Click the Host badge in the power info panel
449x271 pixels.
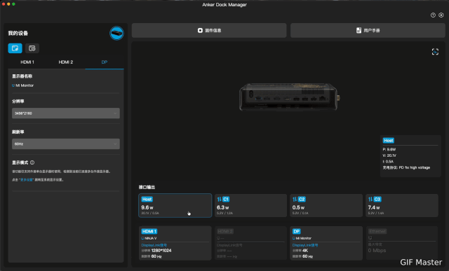[x=388, y=140]
